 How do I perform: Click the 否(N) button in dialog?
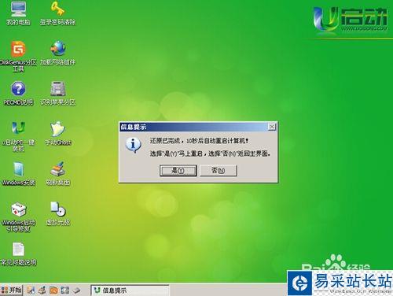click(x=219, y=171)
